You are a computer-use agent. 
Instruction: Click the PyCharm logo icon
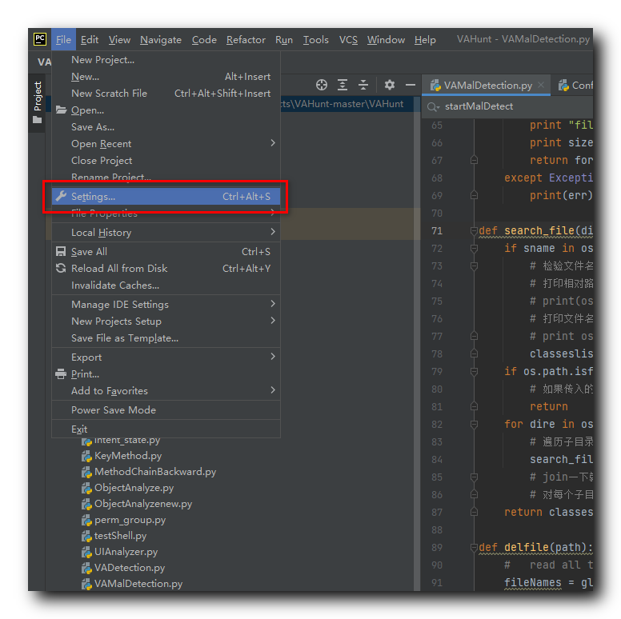[x=39, y=39]
